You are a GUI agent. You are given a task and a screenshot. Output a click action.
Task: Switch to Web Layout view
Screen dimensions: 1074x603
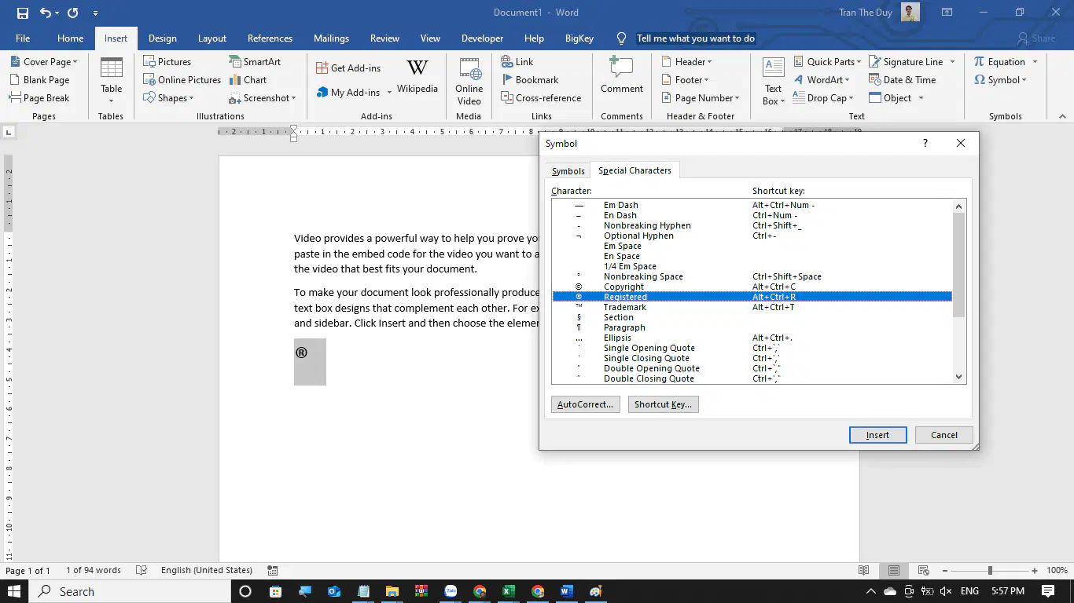coord(923,571)
